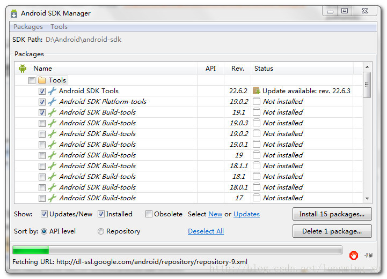Screen dimensions: 387x279
Task: Click the New link to select new packages
Action: pyautogui.click(x=215, y=214)
